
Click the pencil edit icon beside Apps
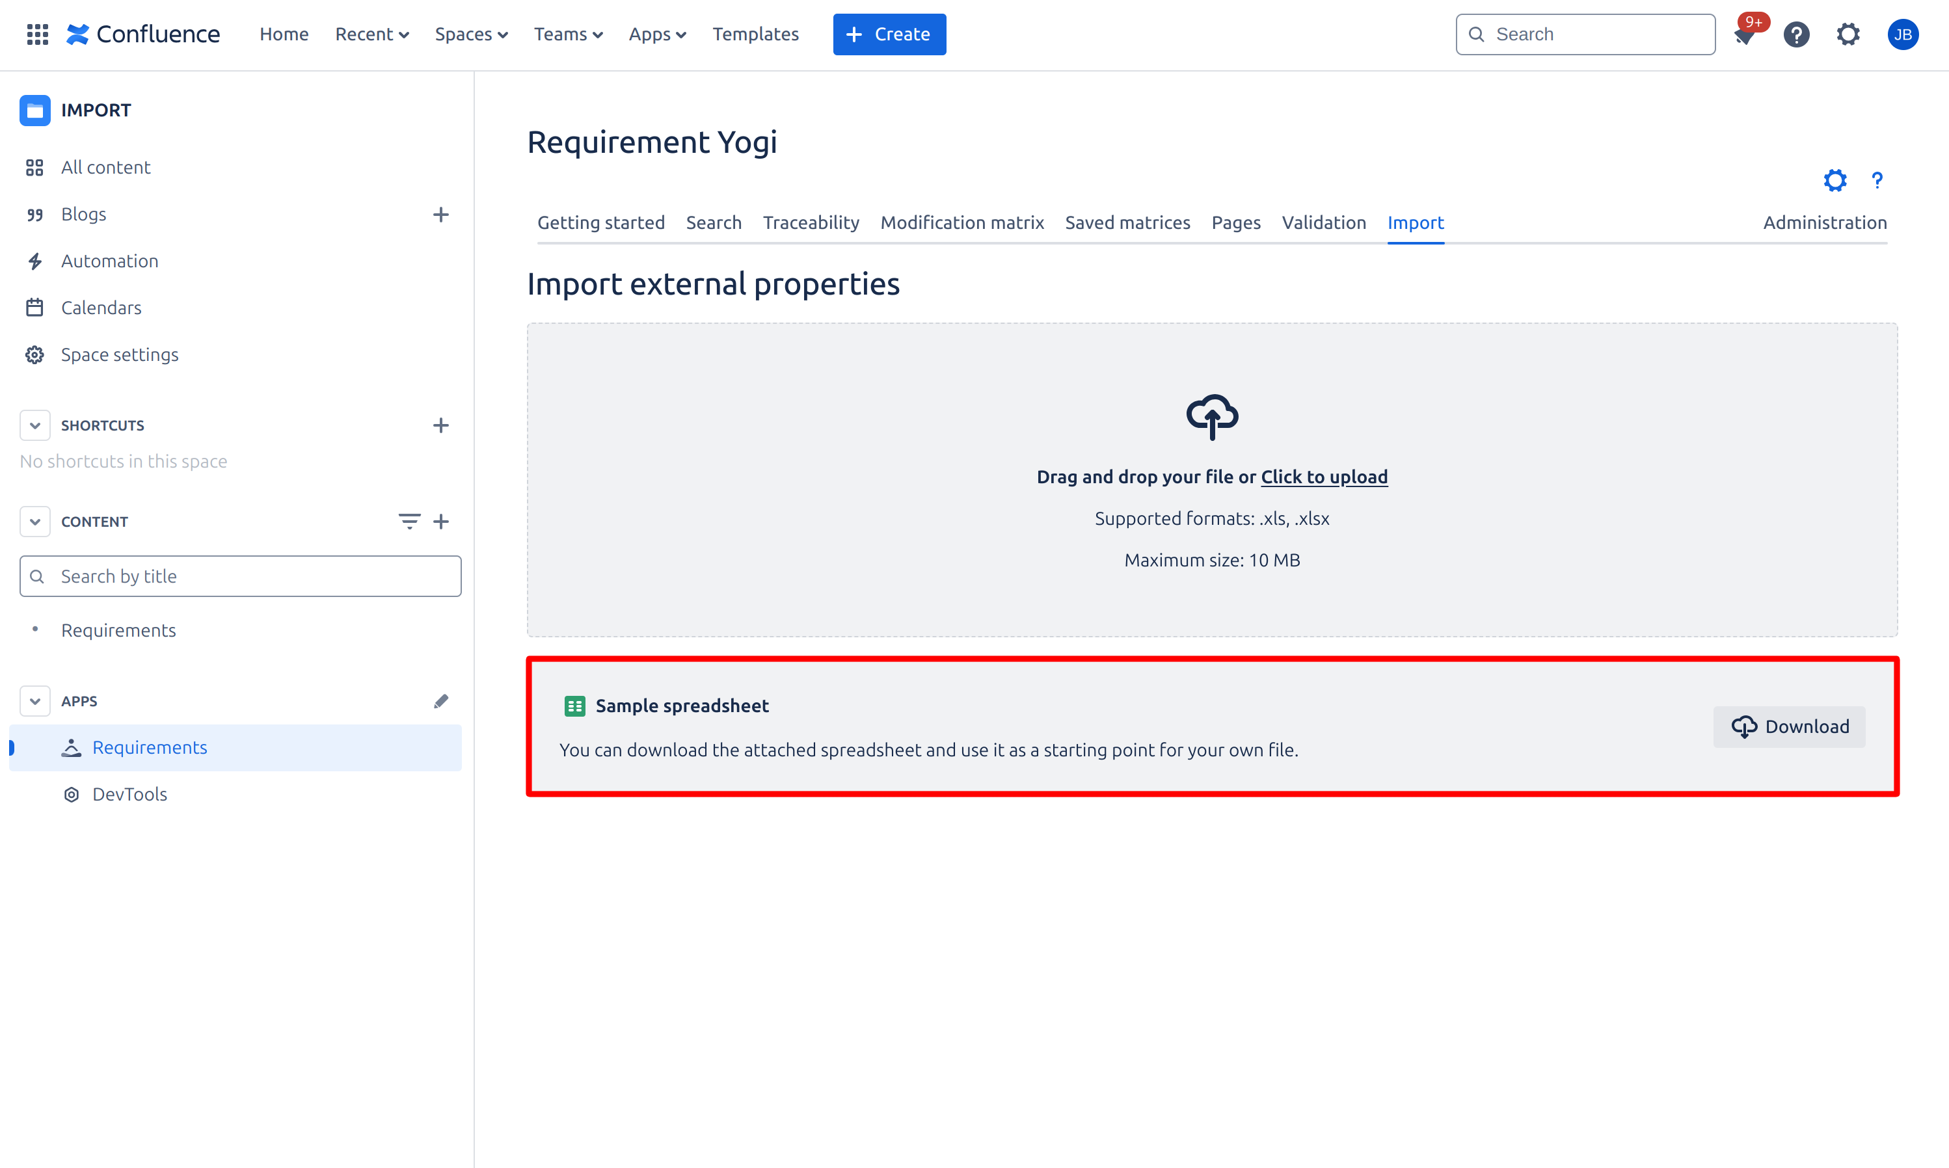pyautogui.click(x=441, y=700)
